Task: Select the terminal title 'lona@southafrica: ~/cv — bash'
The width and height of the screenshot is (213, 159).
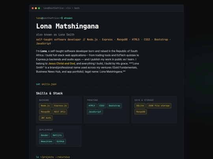Action: 61,8
